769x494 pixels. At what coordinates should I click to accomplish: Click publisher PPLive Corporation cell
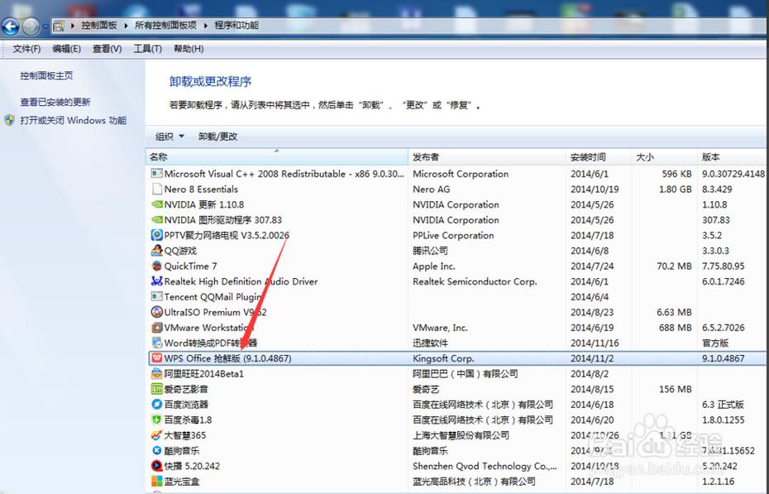453,235
